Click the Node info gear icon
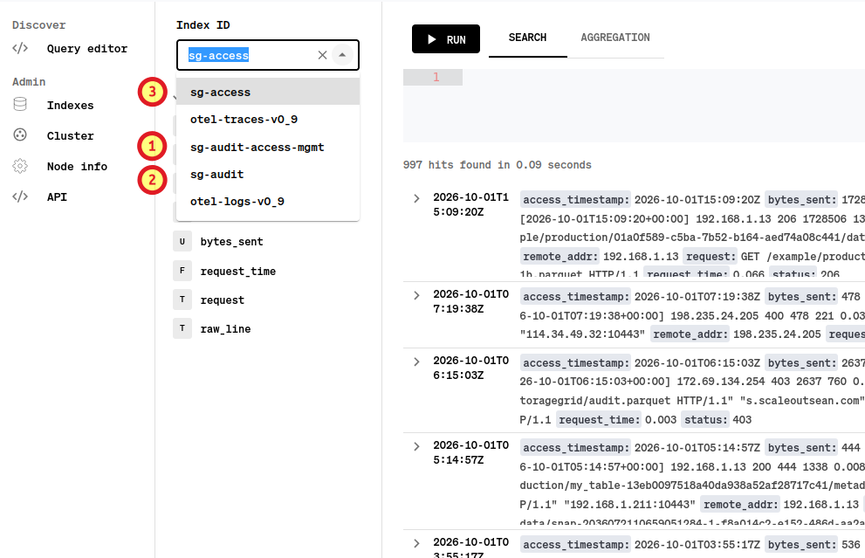 [20, 166]
